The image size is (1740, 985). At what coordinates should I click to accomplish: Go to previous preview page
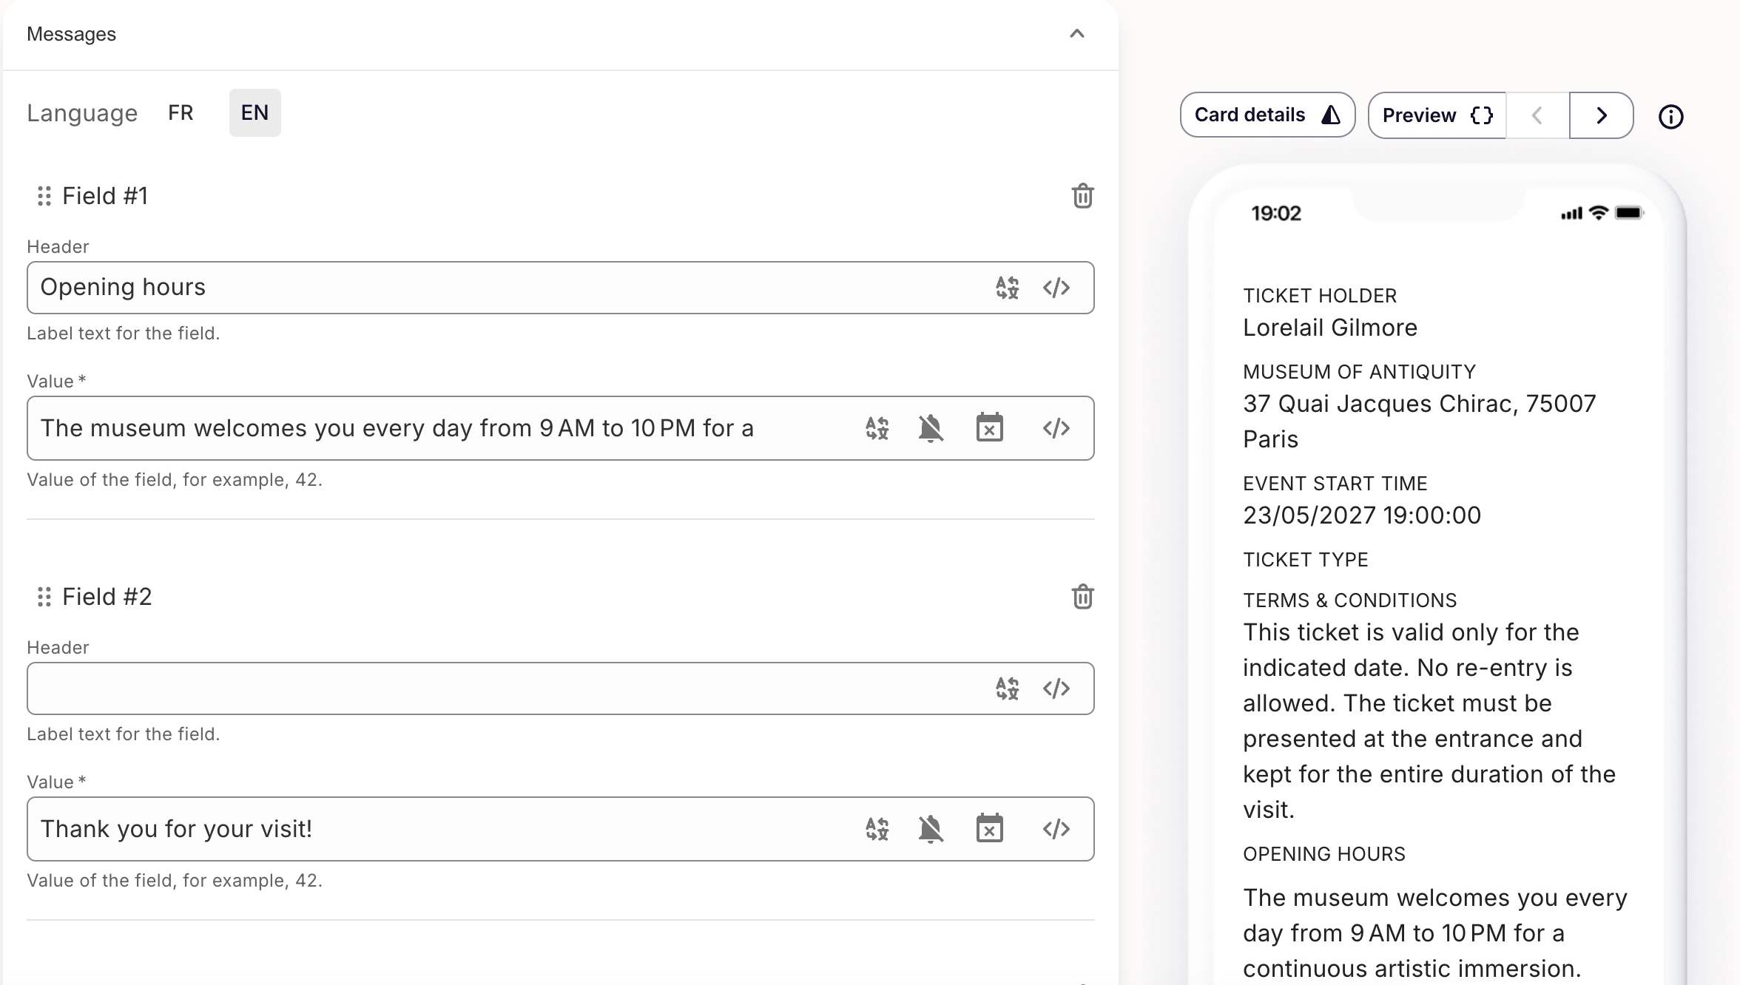click(x=1537, y=116)
